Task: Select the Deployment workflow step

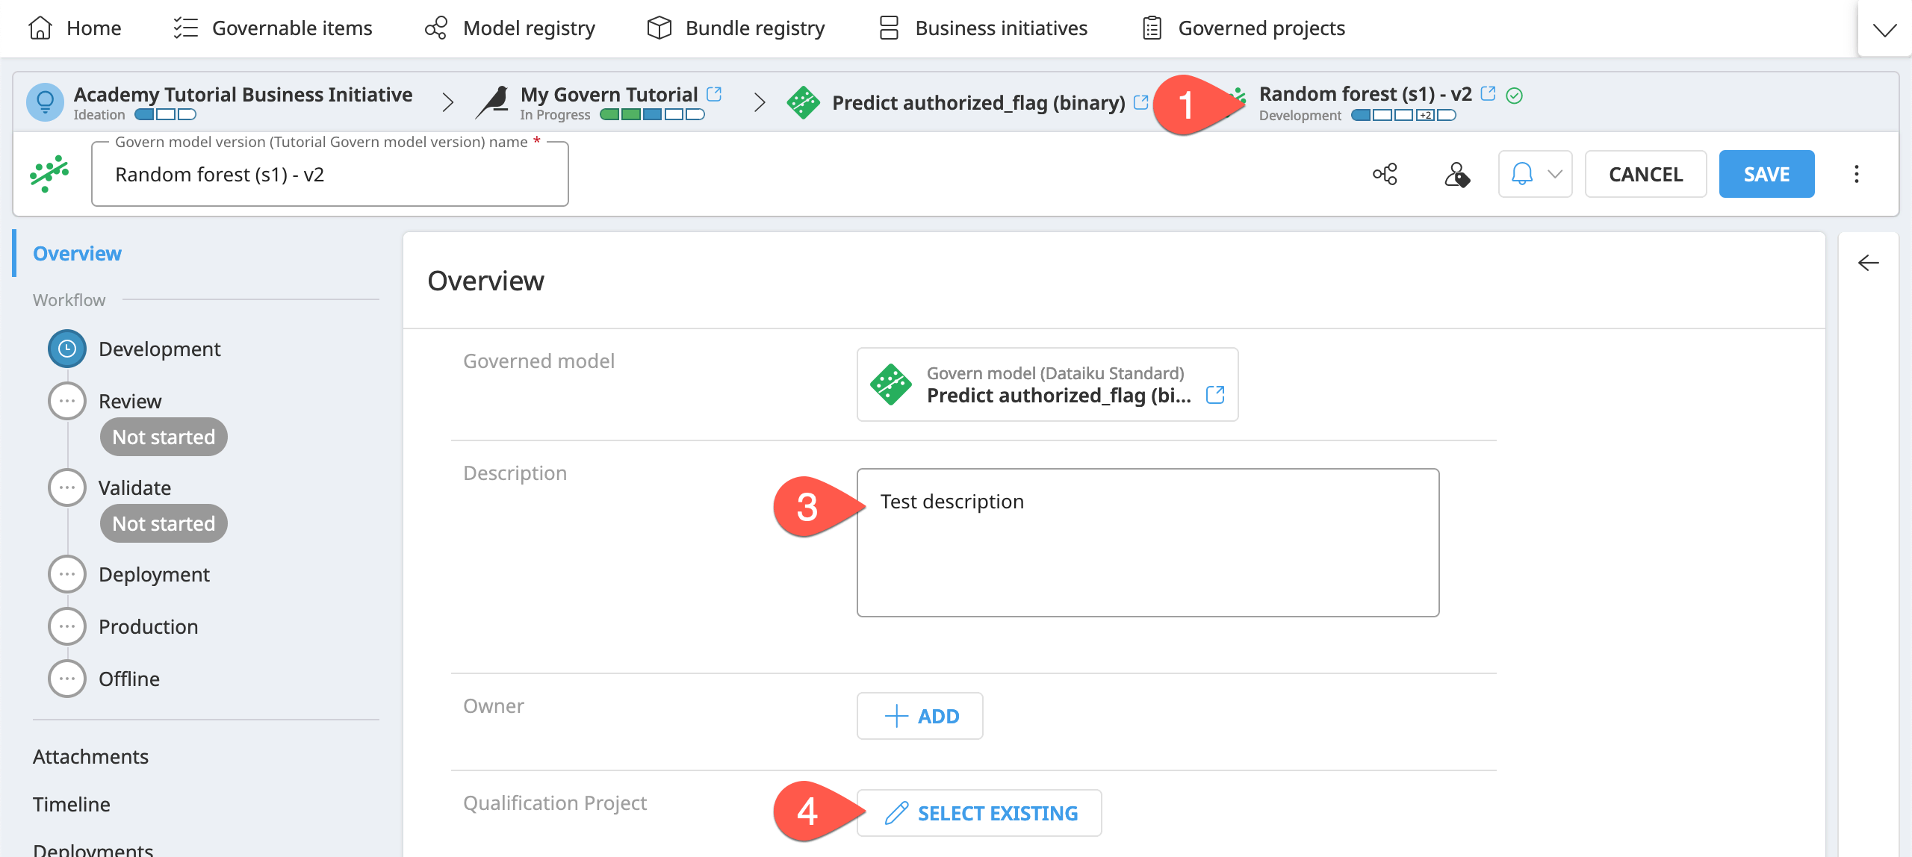Action: [154, 574]
